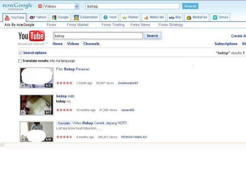
Task: Open the Forex News ad link
Action: [x=140, y=25]
